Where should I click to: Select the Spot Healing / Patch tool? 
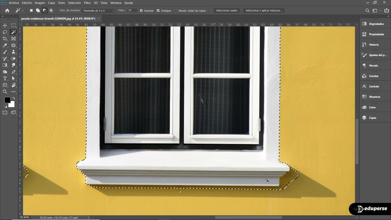click(x=13, y=46)
